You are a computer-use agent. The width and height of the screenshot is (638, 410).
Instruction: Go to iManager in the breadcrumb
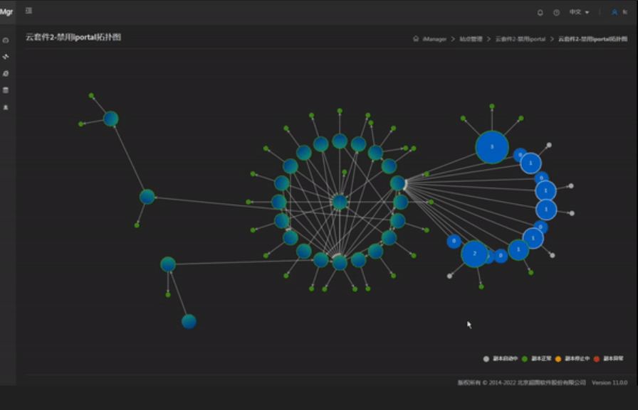tap(434, 39)
